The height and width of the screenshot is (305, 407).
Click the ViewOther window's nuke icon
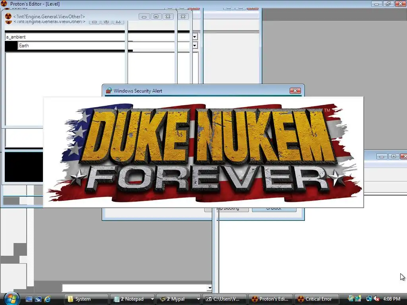8,16
